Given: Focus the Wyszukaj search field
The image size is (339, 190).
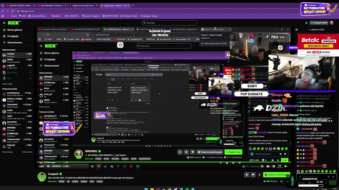Looking at the screenshot, I should coord(169,23).
